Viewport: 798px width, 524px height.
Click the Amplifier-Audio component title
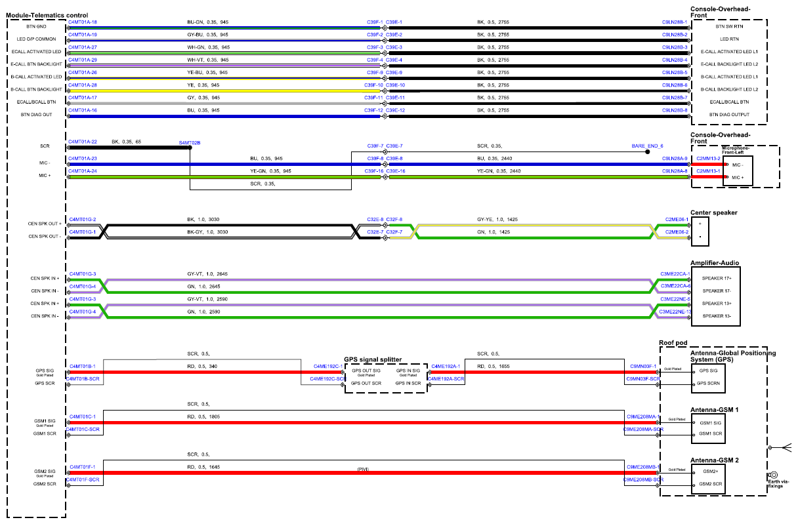(715, 263)
